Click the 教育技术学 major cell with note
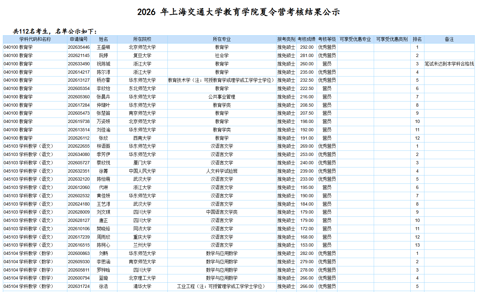478x292 pixels. 222,80
